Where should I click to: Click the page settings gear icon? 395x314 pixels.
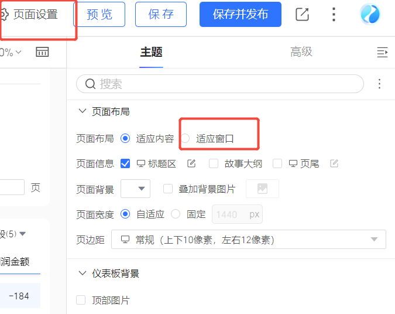coord(5,15)
